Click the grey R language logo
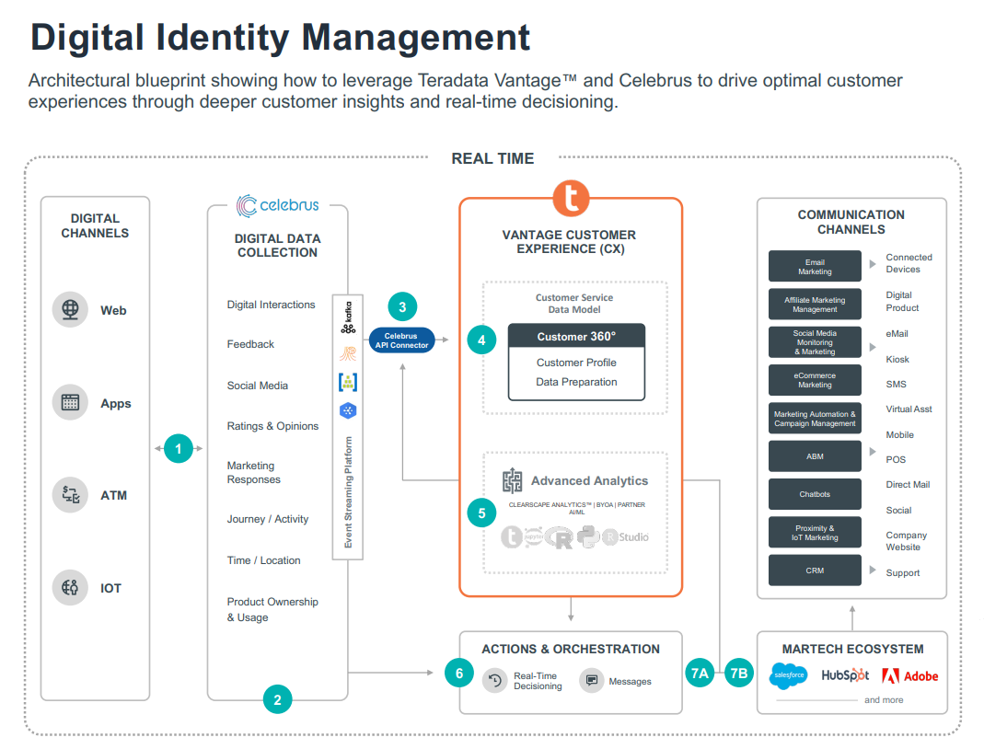 (560, 537)
